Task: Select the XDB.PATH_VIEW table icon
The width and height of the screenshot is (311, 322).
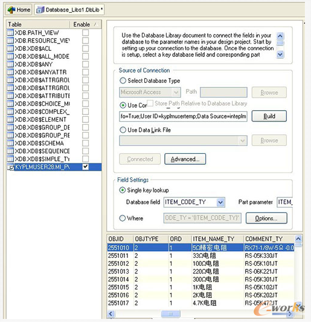Action: (x=10, y=33)
